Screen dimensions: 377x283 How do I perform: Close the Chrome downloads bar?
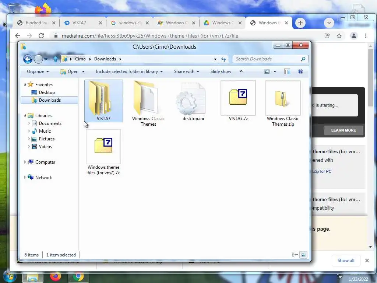pyautogui.click(x=367, y=261)
